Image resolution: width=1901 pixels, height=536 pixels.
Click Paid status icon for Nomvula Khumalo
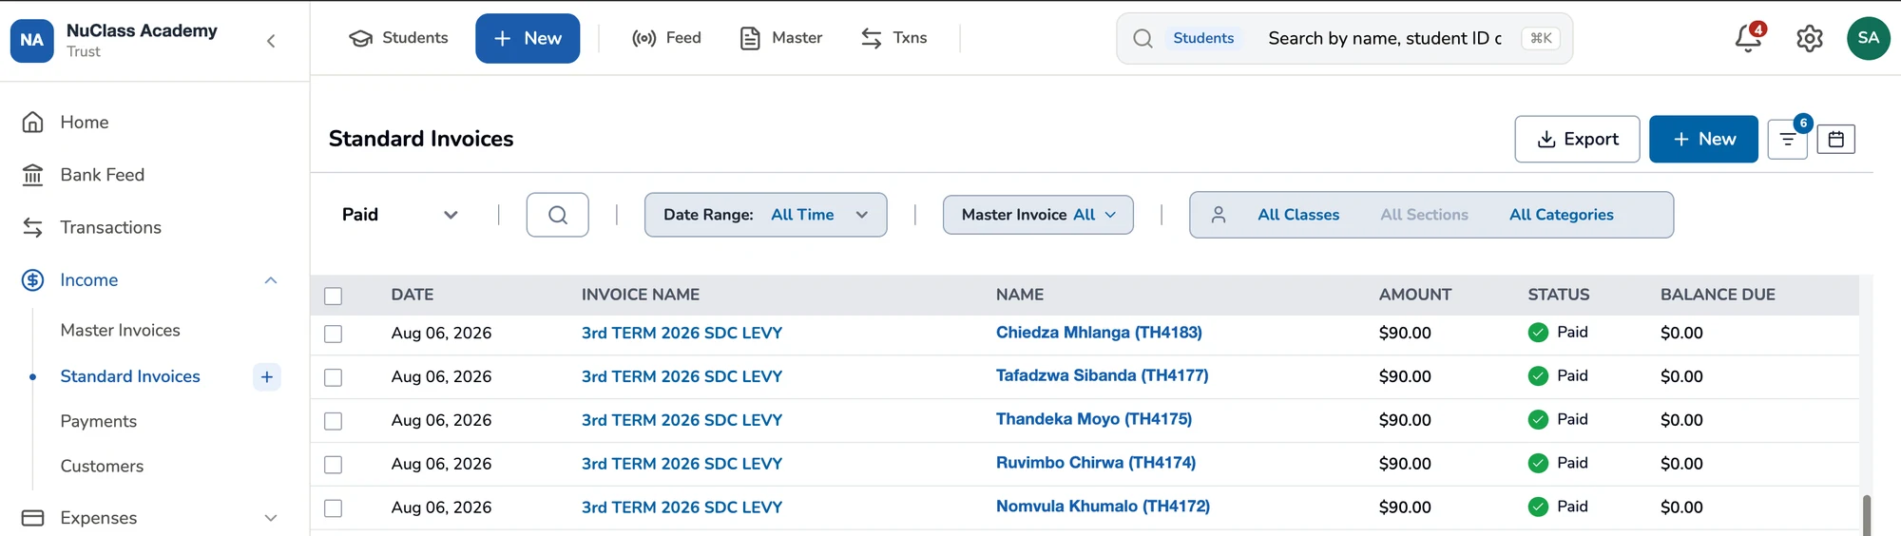1538,507
